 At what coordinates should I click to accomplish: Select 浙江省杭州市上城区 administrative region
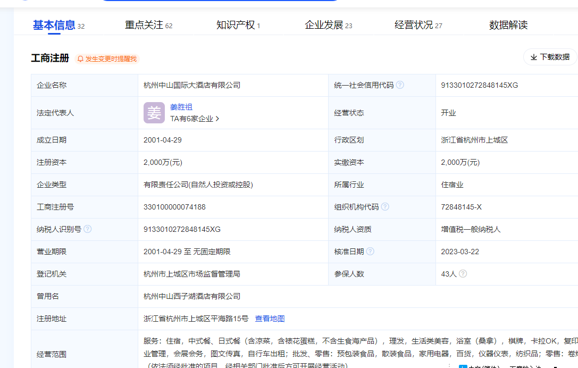[474, 140]
